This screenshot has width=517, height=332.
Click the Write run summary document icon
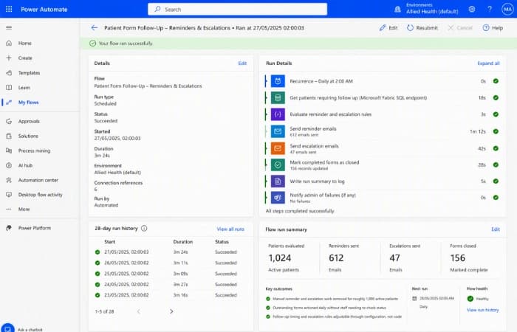coord(278,181)
